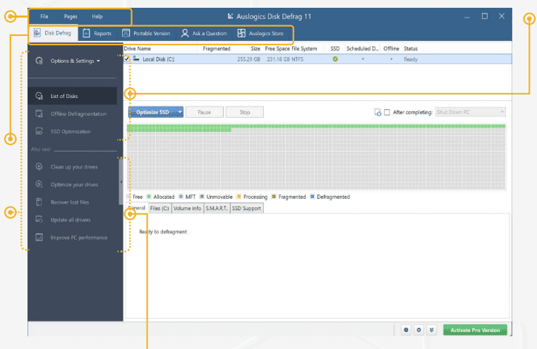The width and height of the screenshot is (537, 349).
Task: Open SSD Optimization page
Action: (71, 131)
